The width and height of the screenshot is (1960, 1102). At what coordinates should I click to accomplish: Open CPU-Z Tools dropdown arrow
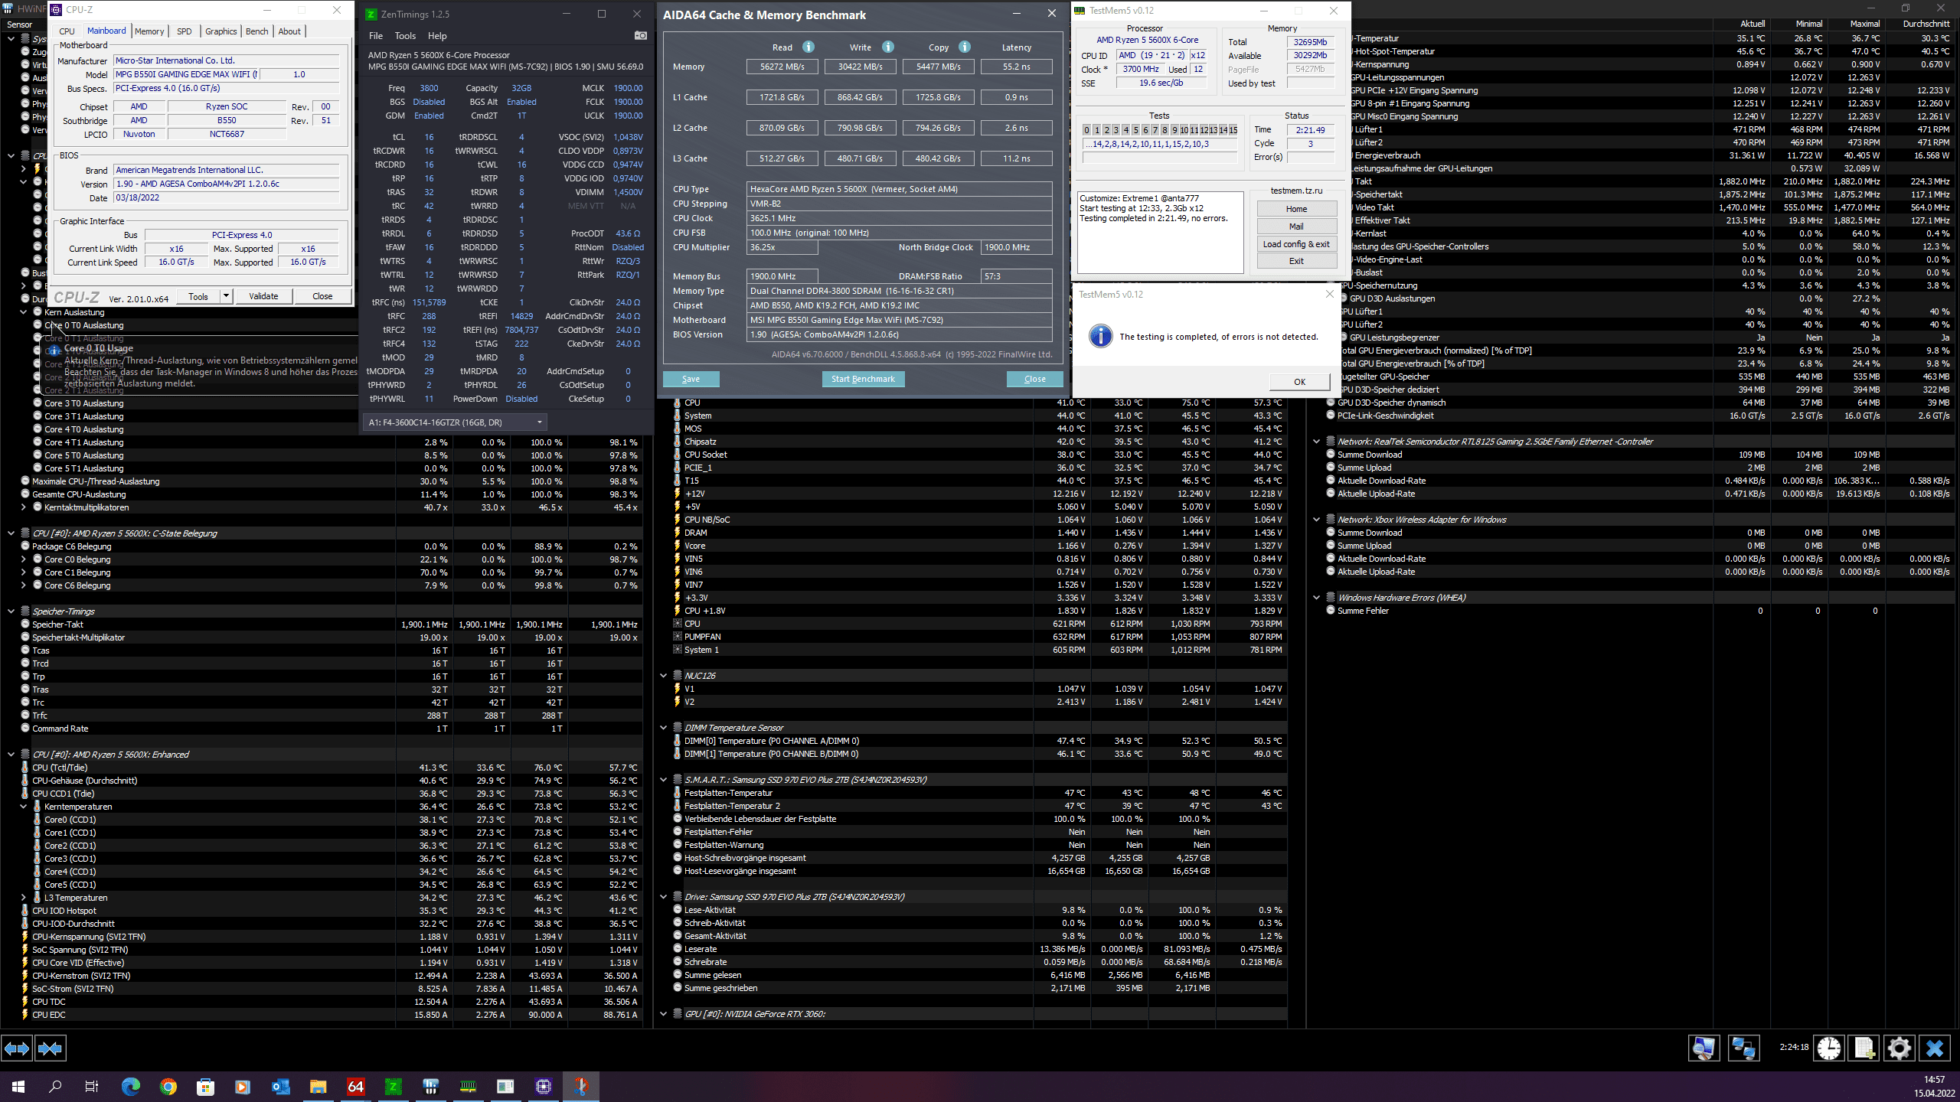pyautogui.click(x=227, y=296)
